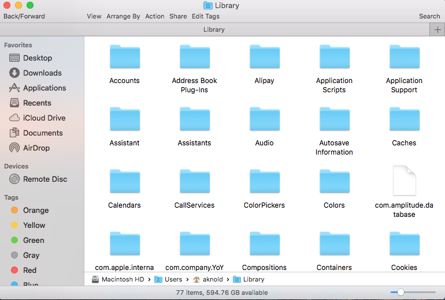Open the Caches folder

(404, 120)
